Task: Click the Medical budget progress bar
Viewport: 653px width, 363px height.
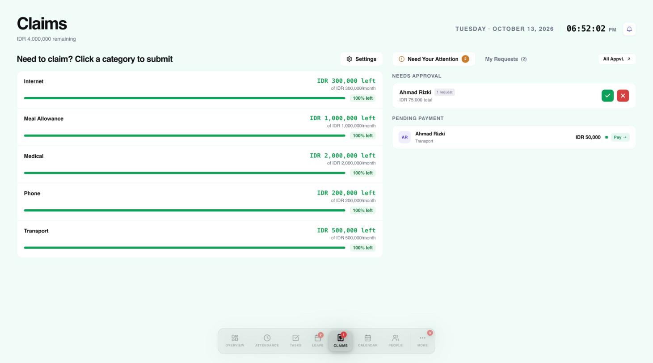Action: (185, 173)
